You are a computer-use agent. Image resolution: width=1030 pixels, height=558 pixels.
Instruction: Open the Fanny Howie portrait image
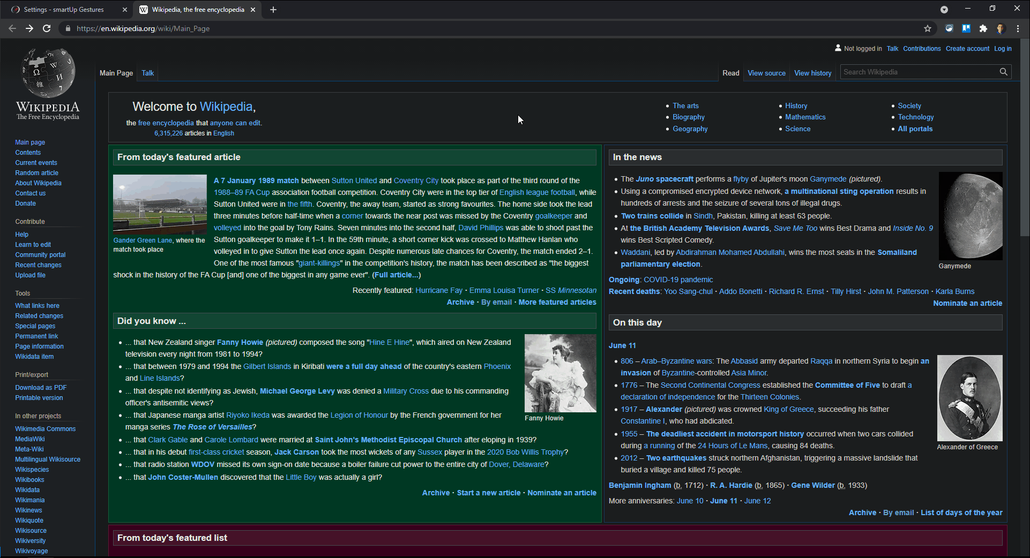560,373
